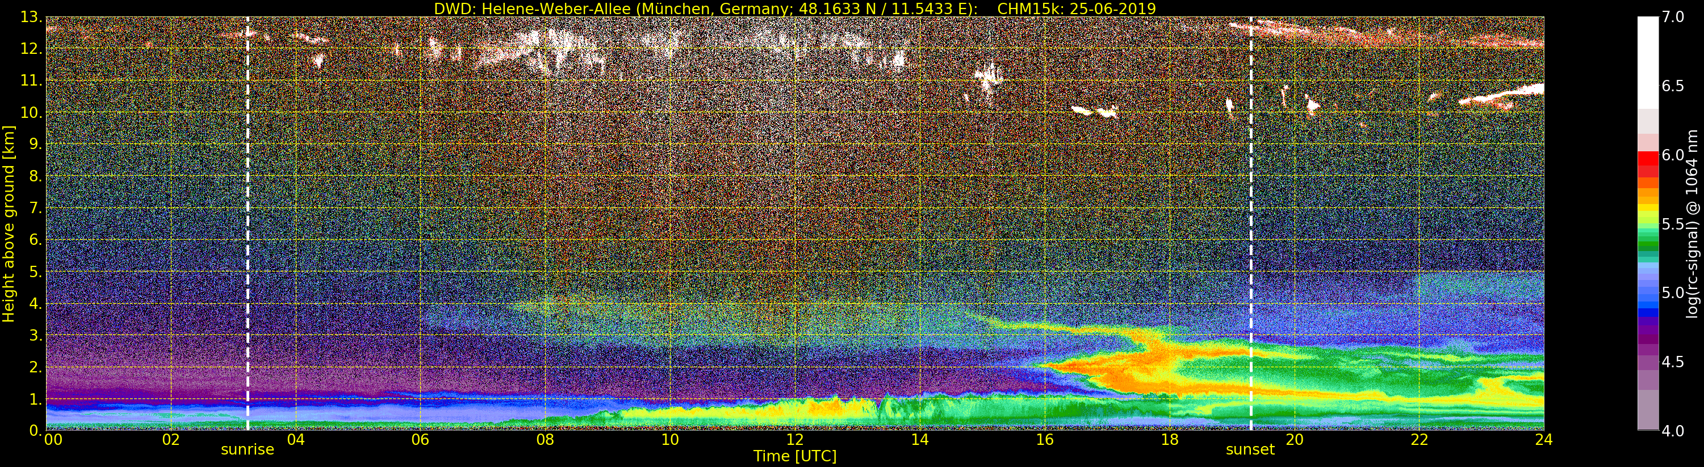Click the 'sunrise' label below the axis
This screenshot has height=467, width=1704.
click(x=248, y=450)
